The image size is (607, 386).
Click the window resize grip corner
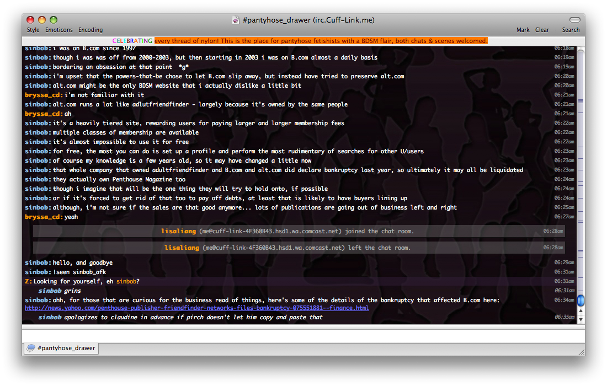[582, 352]
